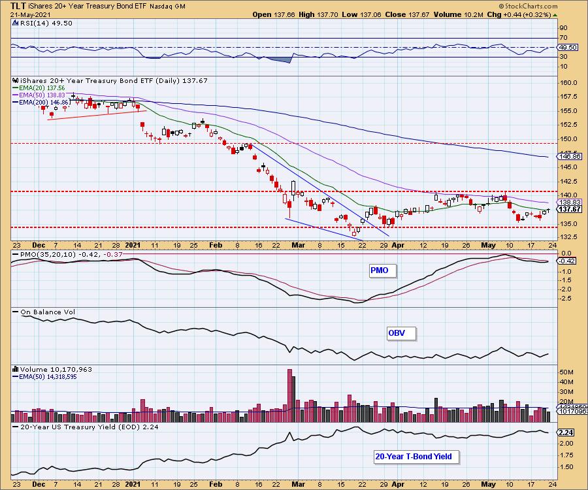
Task: Click the TLT ticker symbol title
Action: [x=18, y=6]
